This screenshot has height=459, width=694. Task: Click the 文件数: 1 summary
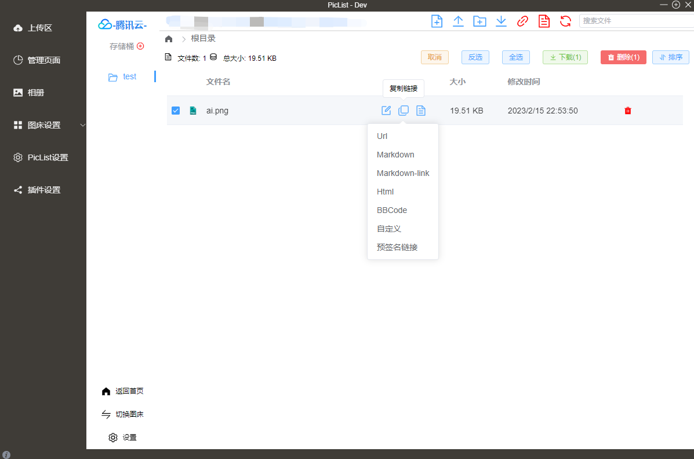[x=192, y=58]
